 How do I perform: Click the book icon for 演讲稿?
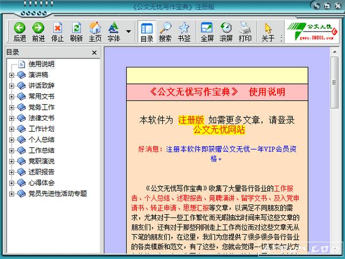21,75
